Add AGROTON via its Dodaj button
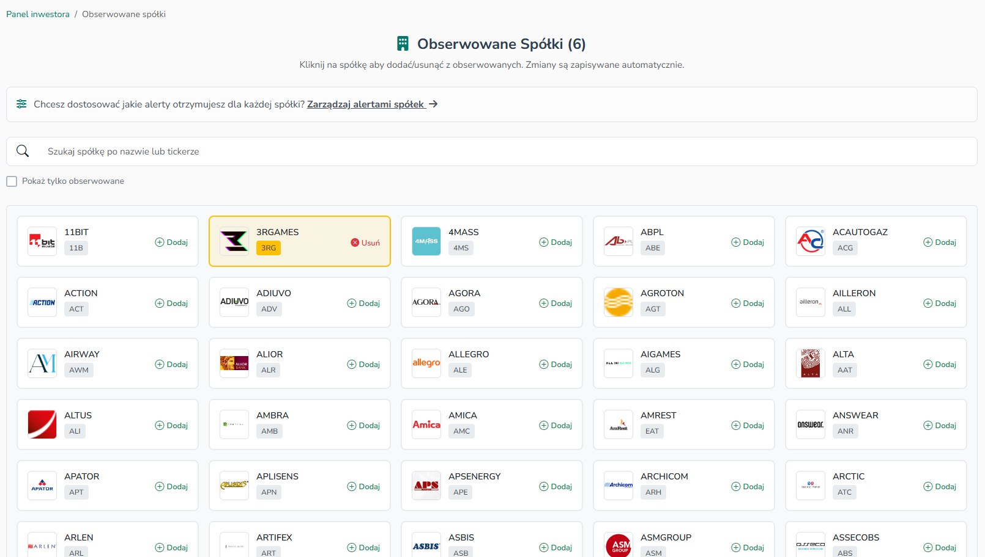Screen dimensions: 985x557 (x=748, y=303)
